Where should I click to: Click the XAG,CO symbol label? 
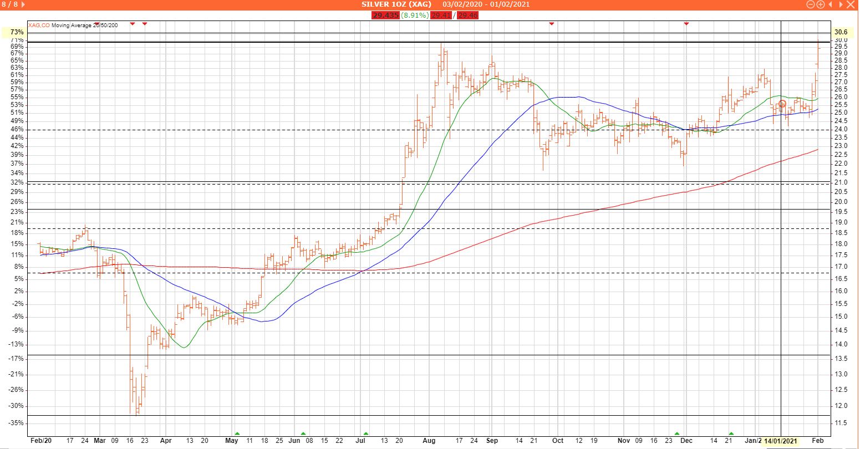[x=39, y=25]
